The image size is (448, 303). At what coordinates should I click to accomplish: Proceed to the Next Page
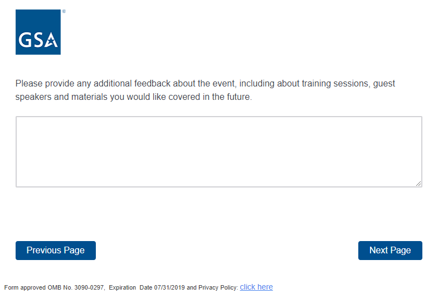[390, 251]
